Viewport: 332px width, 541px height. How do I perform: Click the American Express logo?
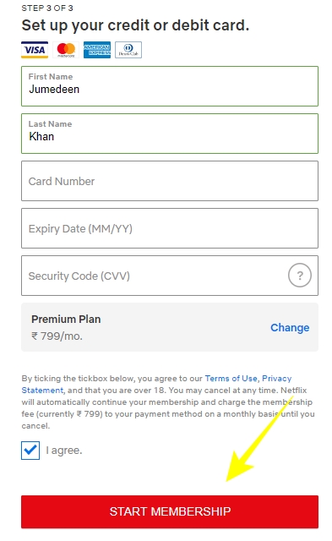[97, 50]
